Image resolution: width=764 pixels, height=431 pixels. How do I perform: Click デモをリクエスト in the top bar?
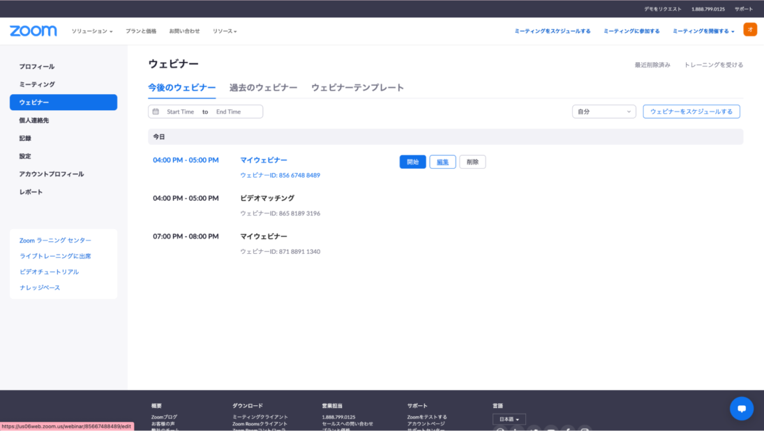[663, 9]
